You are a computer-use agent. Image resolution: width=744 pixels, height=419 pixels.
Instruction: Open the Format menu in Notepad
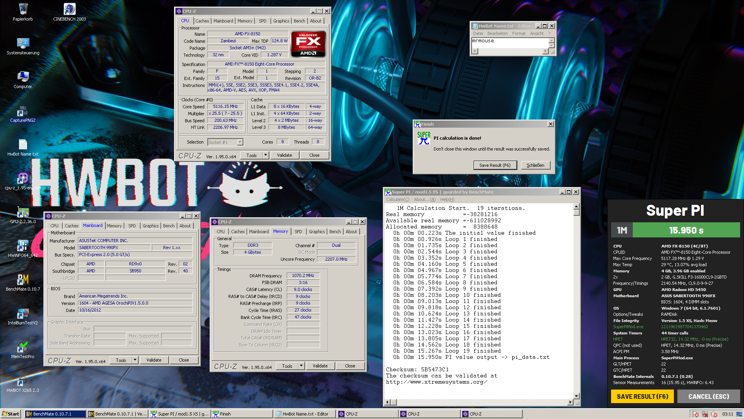coord(519,33)
